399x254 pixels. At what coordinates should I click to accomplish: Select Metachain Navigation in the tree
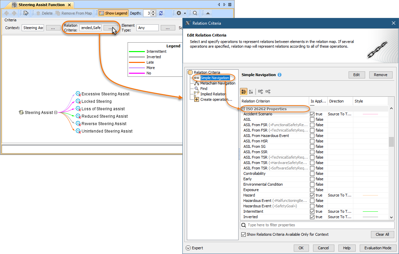click(217, 83)
